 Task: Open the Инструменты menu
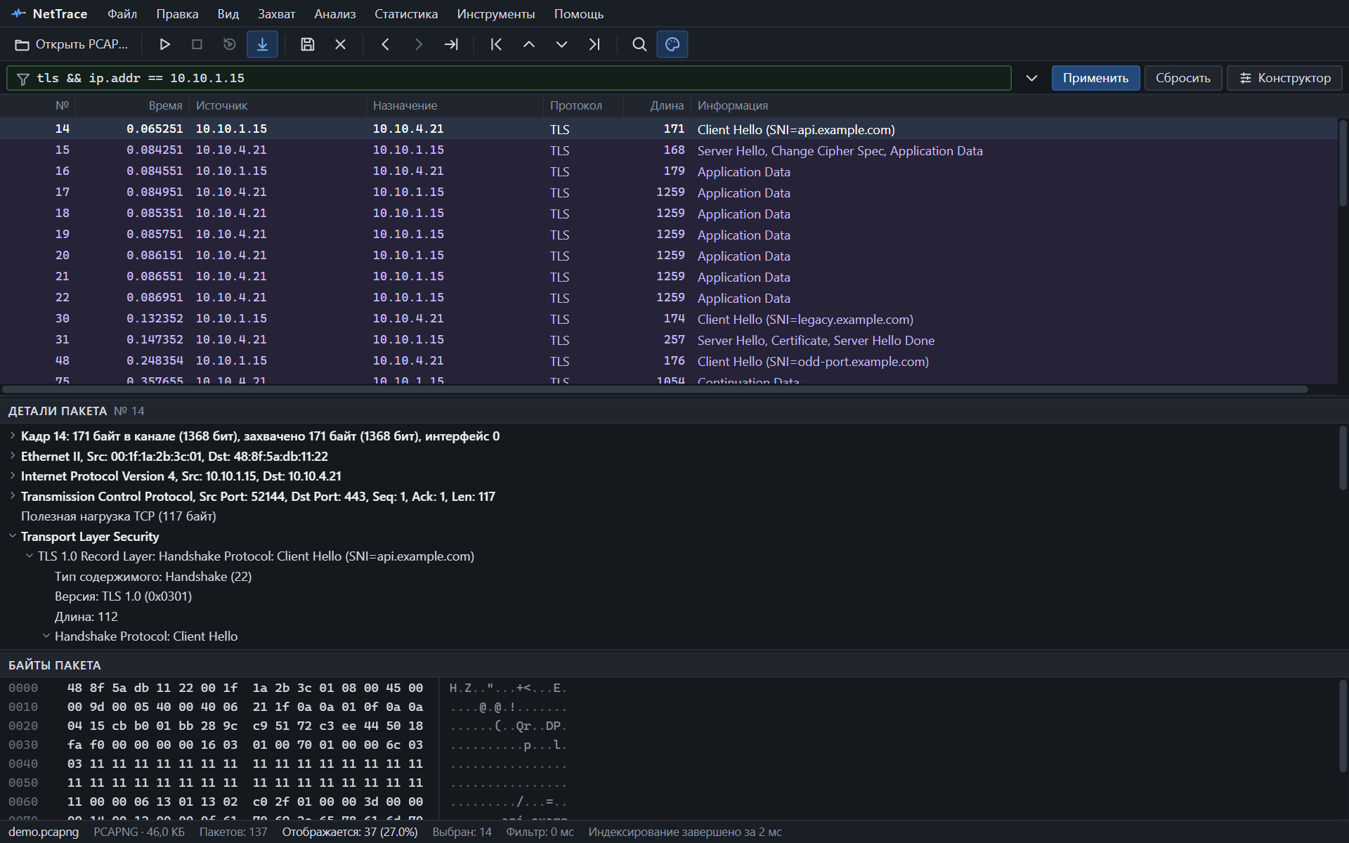tap(496, 14)
